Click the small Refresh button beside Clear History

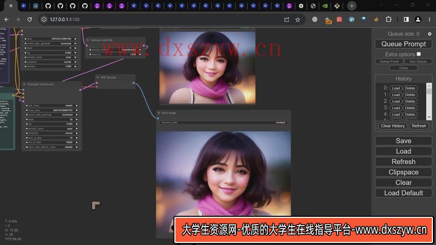[x=419, y=126]
